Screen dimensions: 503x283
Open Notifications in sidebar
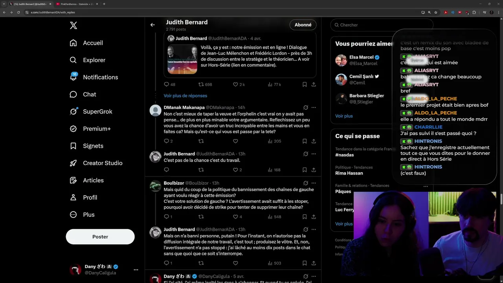[x=94, y=77]
